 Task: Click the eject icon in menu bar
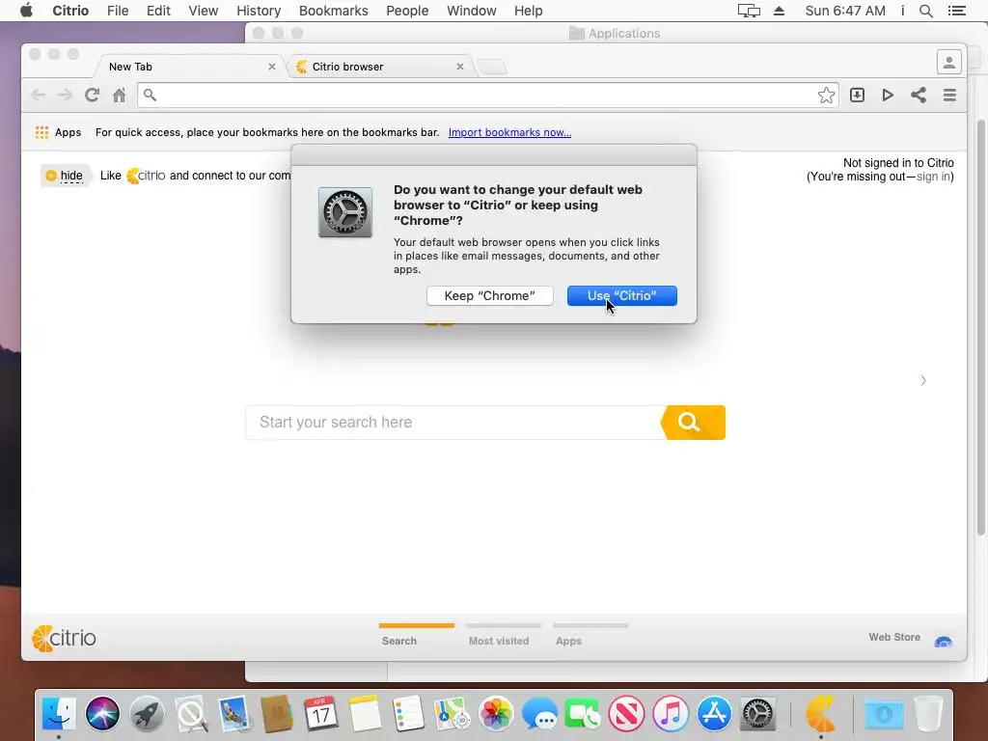pos(779,11)
